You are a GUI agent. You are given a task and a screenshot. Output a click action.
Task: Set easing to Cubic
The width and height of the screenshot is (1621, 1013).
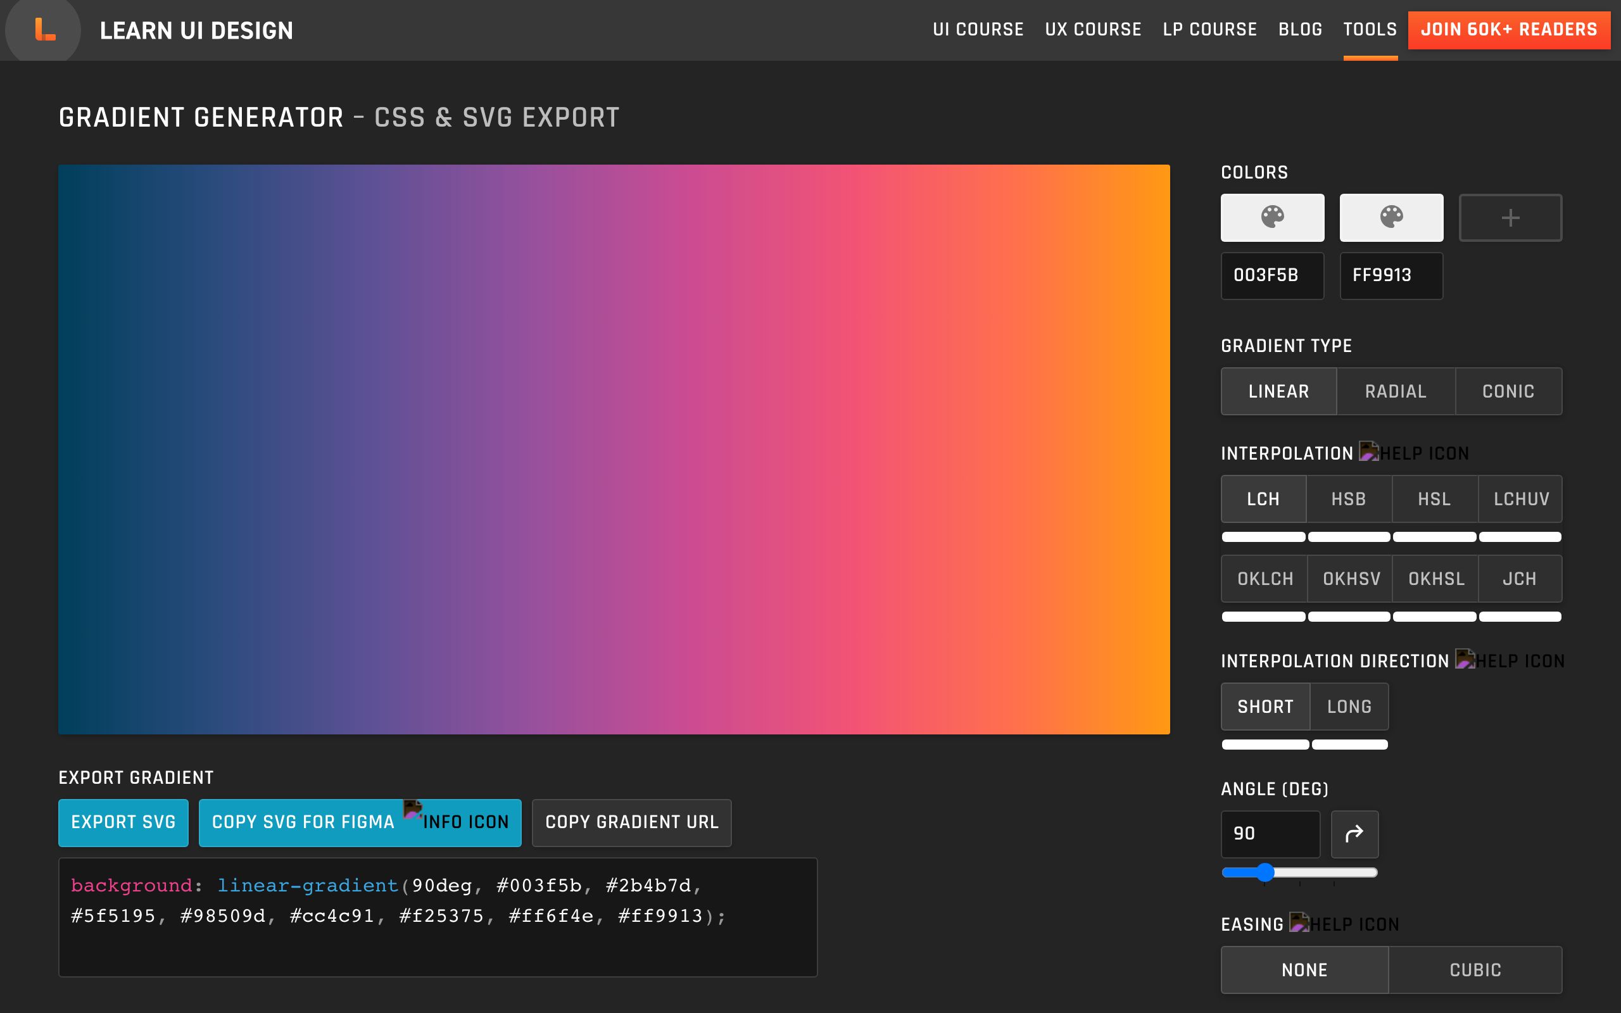(1475, 970)
